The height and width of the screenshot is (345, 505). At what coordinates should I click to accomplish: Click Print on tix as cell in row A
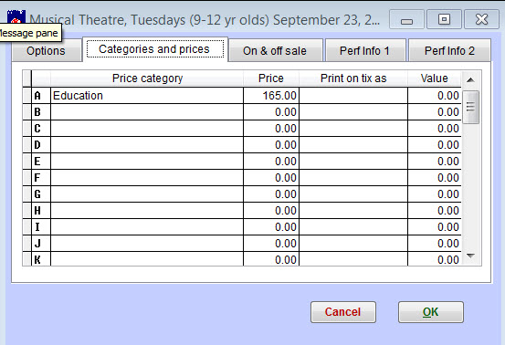click(353, 96)
